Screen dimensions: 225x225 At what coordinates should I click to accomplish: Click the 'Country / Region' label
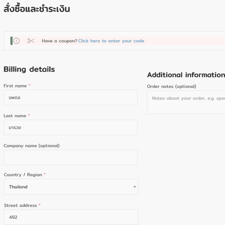point(23,175)
